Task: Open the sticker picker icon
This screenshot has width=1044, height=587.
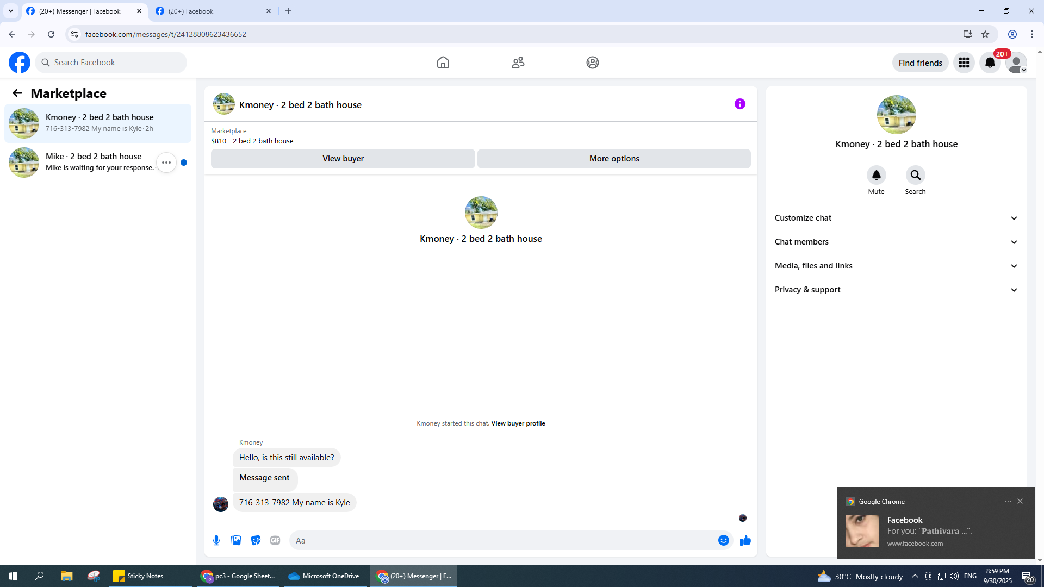Action: coord(256,540)
